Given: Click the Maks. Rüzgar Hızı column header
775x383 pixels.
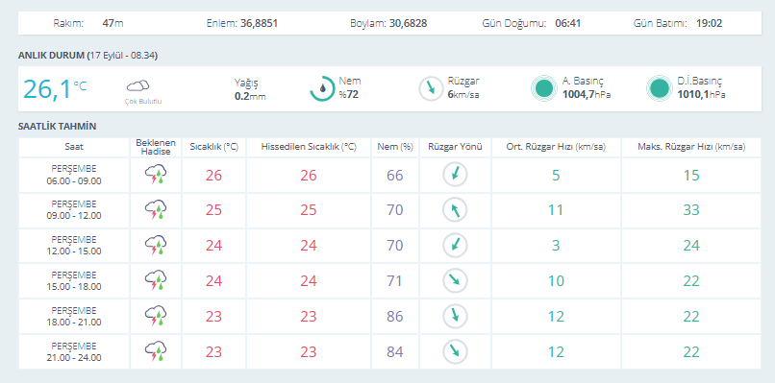Looking at the screenshot, I should point(691,147).
